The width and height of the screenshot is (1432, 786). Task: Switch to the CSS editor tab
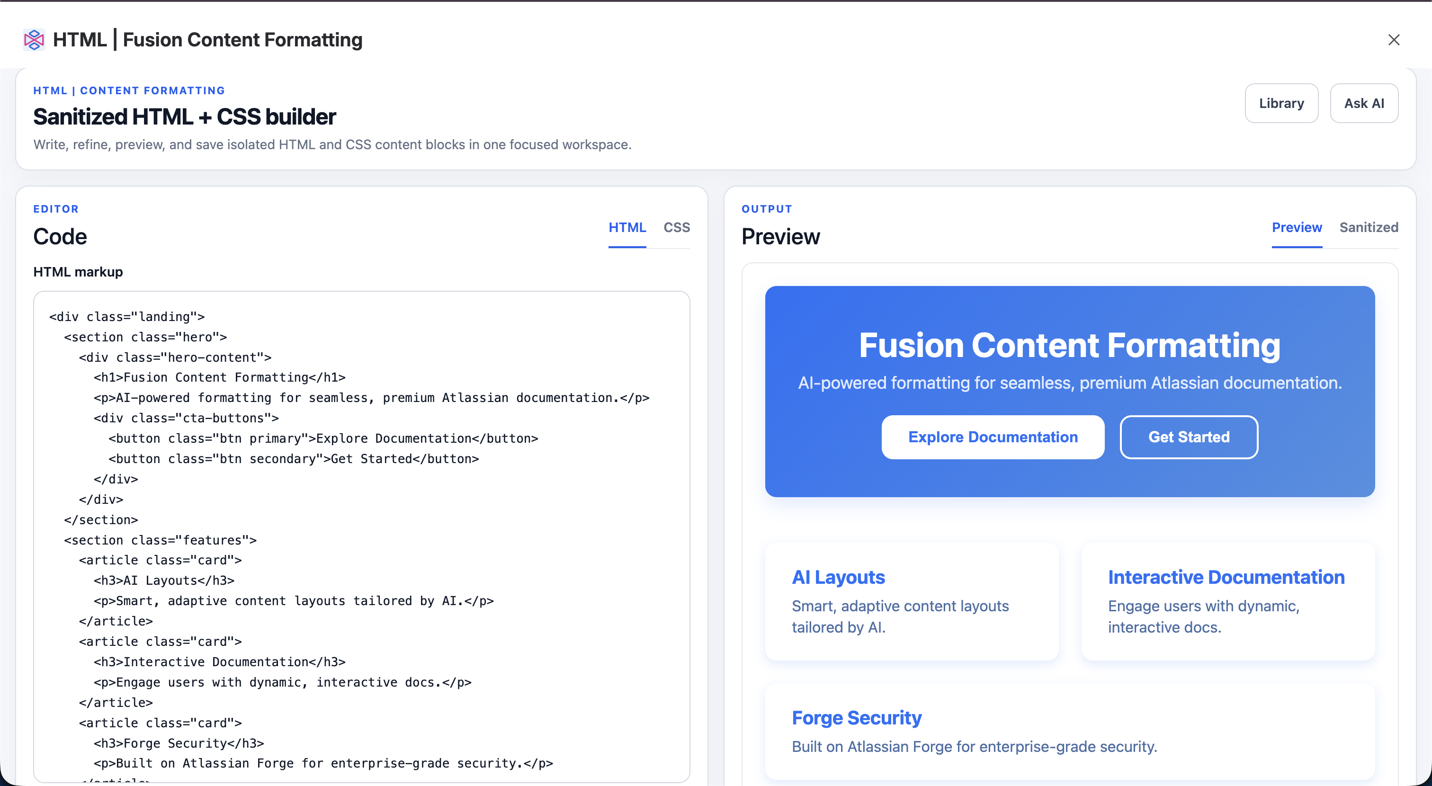tap(677, 227)
